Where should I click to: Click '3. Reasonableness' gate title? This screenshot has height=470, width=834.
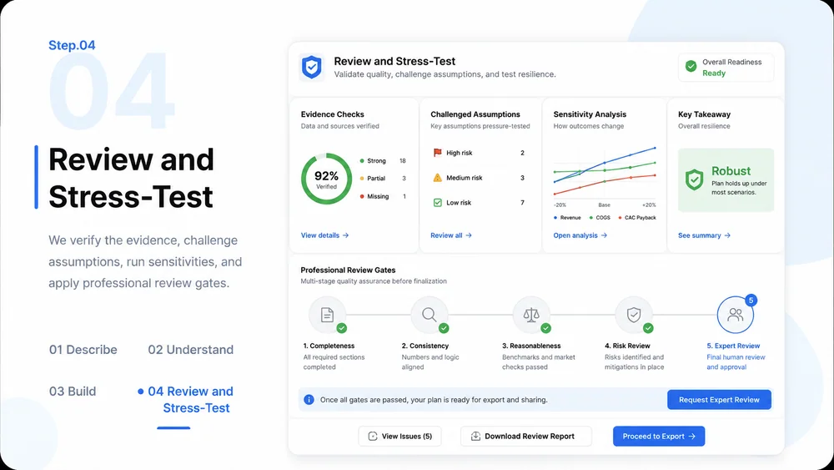point(531,346)
